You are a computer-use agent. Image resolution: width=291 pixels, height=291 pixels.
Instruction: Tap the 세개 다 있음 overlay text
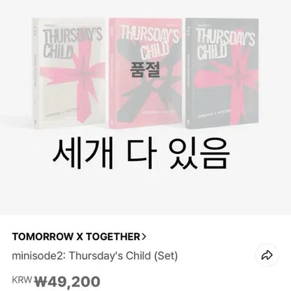click(x=141, y=153)
